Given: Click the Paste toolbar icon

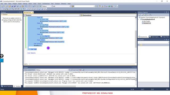Looking at the screenshot, I should pos(23,6).
